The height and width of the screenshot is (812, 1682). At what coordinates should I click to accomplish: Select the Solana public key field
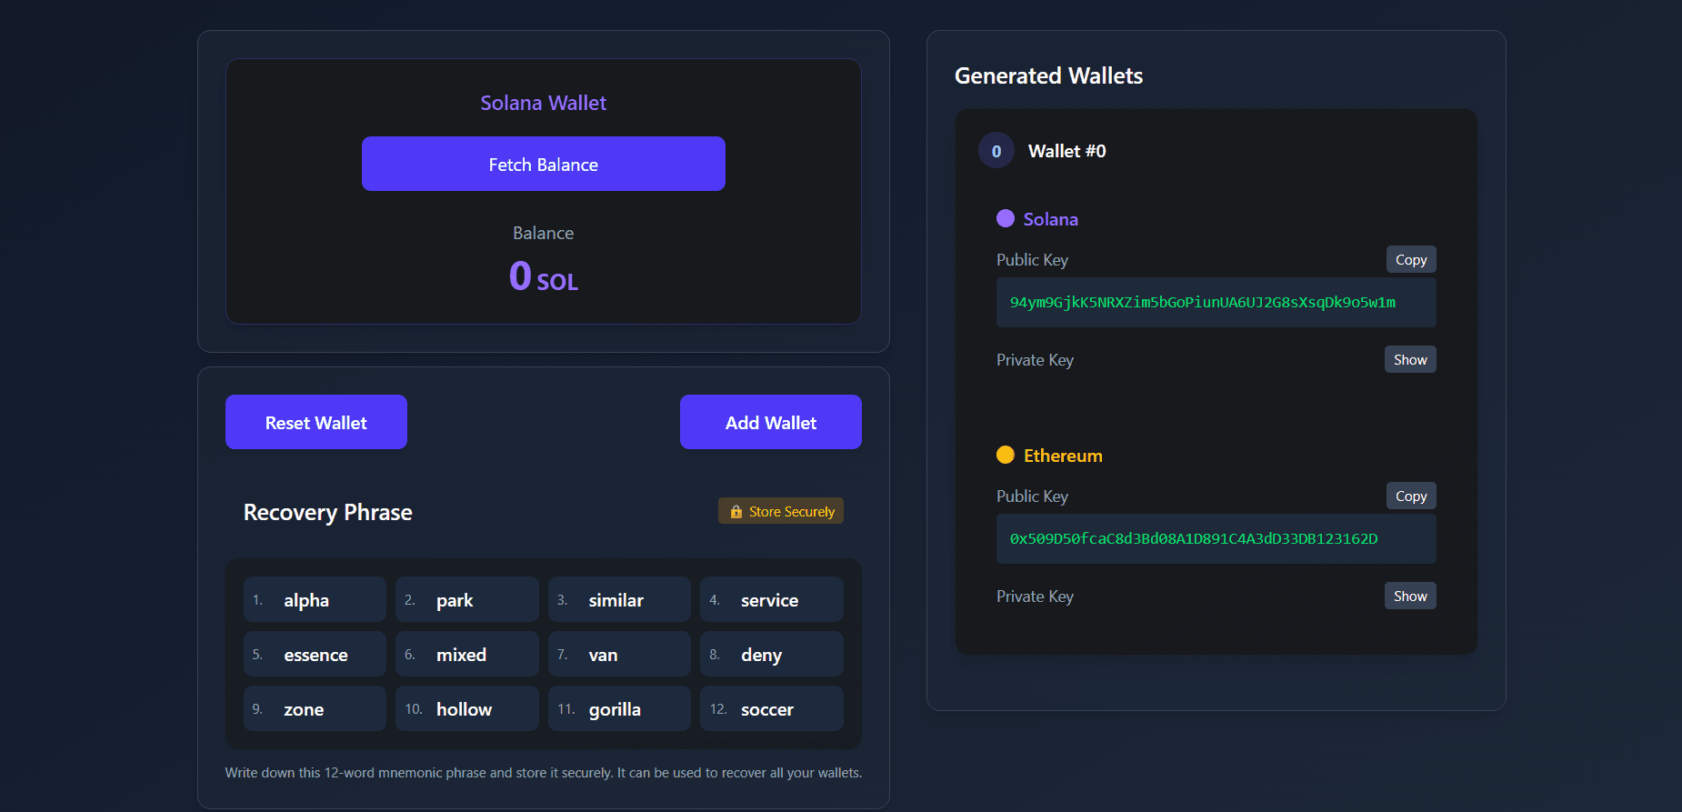point(1216,302)
